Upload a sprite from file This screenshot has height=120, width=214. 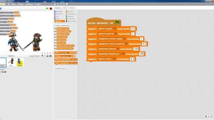[47, 56]
